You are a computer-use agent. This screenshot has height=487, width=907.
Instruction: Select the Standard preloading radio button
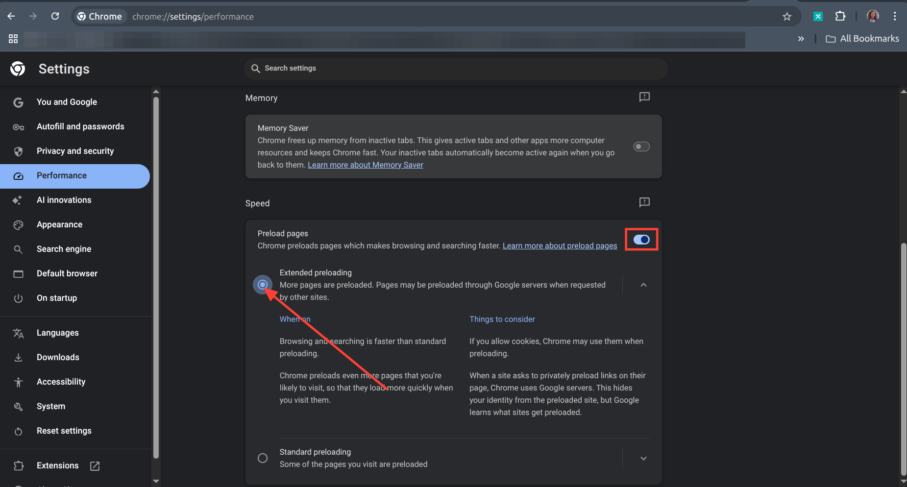[263, 458]
